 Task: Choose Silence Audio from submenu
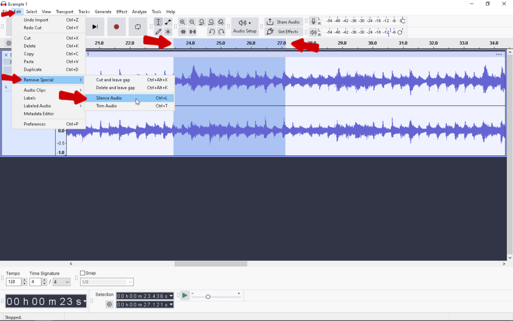109,98
